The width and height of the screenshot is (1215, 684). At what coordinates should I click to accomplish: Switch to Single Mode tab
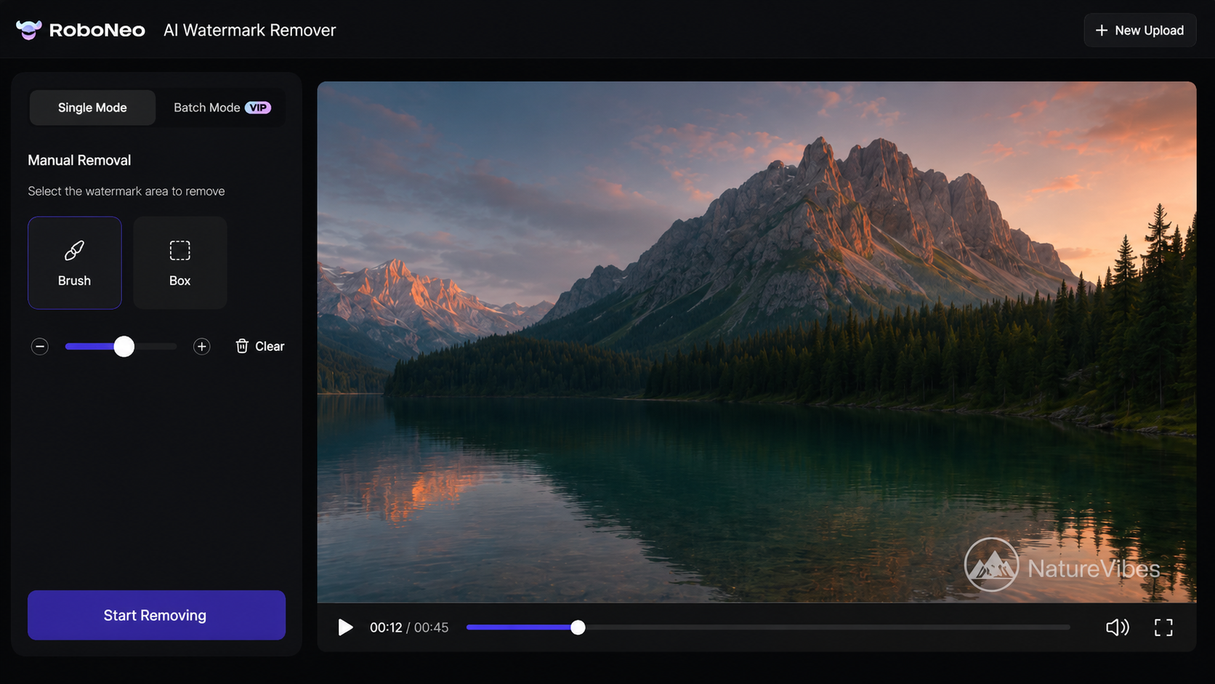[x=92, y=108]
